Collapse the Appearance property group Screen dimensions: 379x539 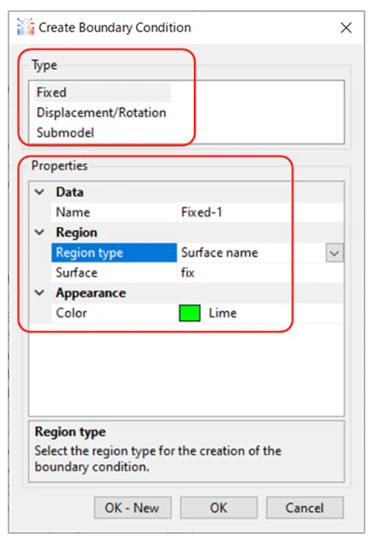tap(40, 293)
